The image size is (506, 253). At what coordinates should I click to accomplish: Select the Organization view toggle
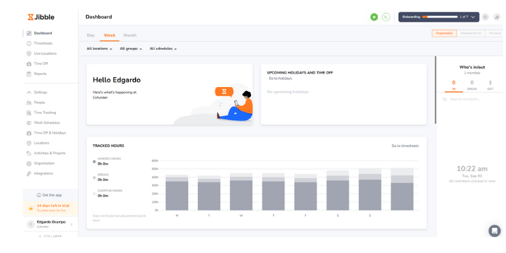[x=444, y=33]
